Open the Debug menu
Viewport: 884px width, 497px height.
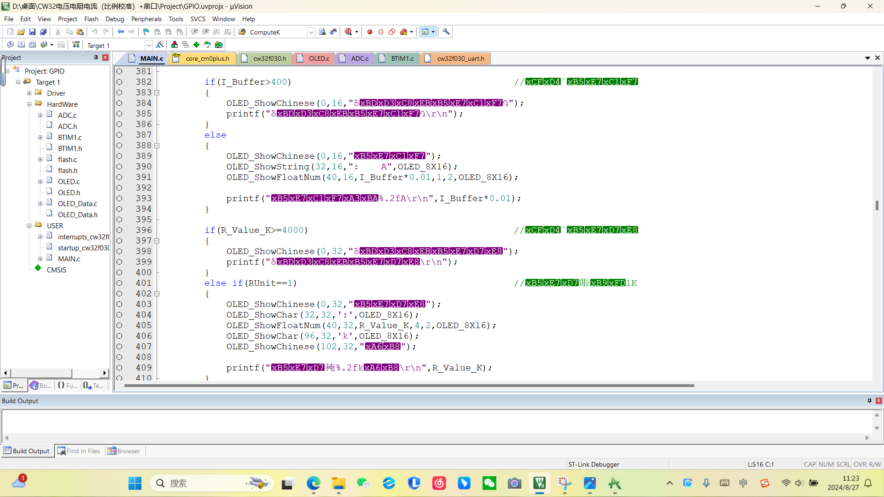point(115,19)
